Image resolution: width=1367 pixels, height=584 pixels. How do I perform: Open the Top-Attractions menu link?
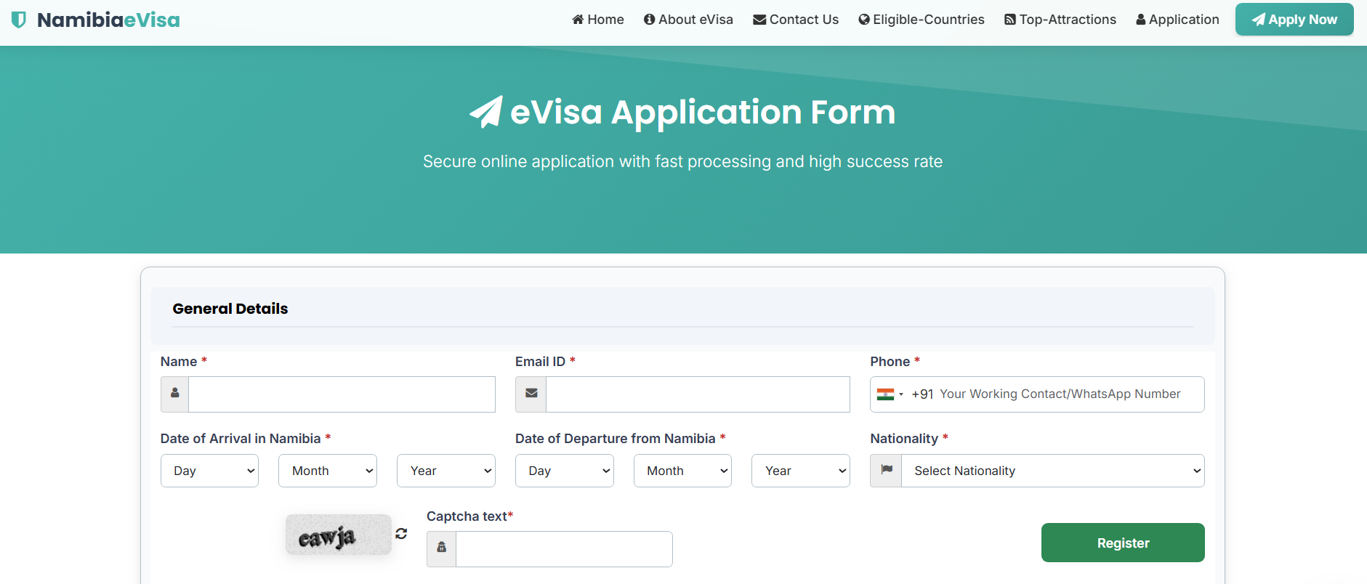(x=1060, y=20)
